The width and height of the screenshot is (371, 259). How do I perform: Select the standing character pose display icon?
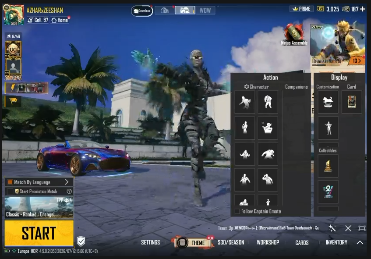point(328,128)
